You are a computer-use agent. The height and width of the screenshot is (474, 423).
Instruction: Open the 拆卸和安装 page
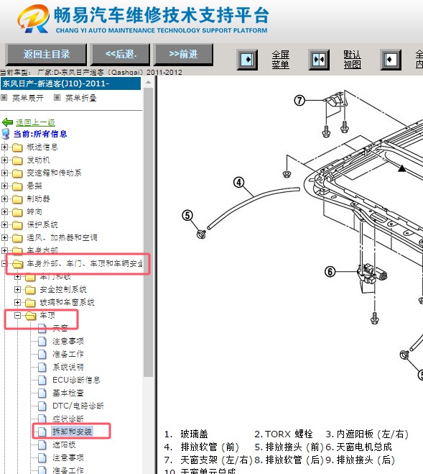click(72, 432)
